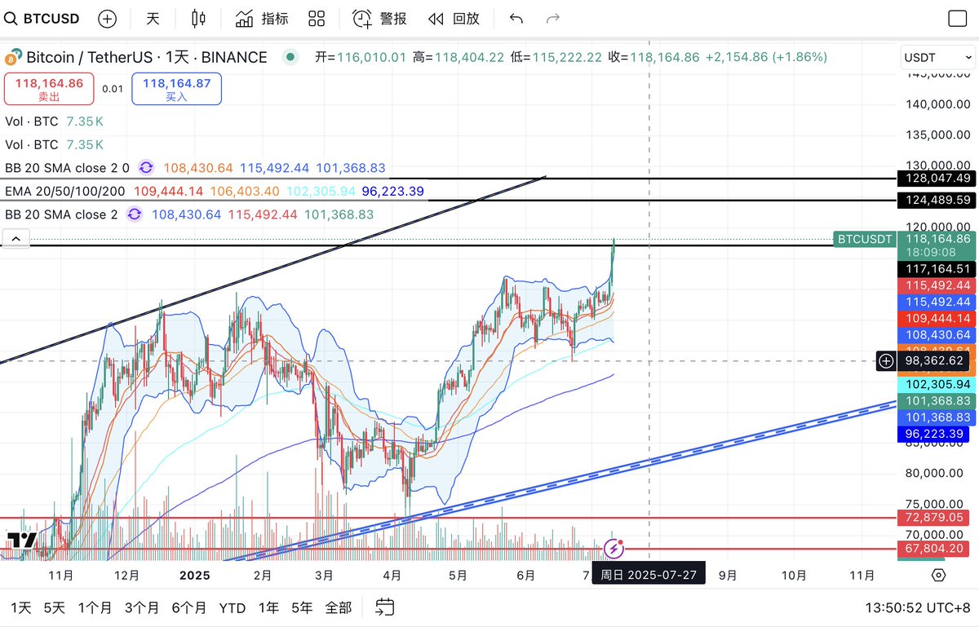Select the layout rectangle icon at top right
The height and width of the screenshot is (627, 979).
click(957, 18)
